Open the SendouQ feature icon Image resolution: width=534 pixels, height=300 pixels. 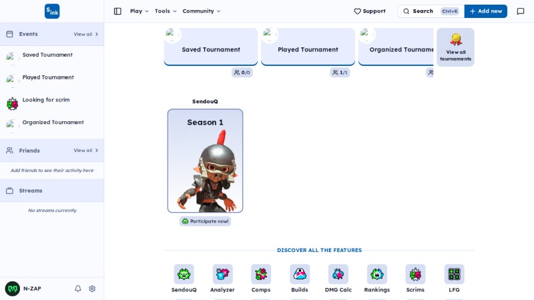184,274
